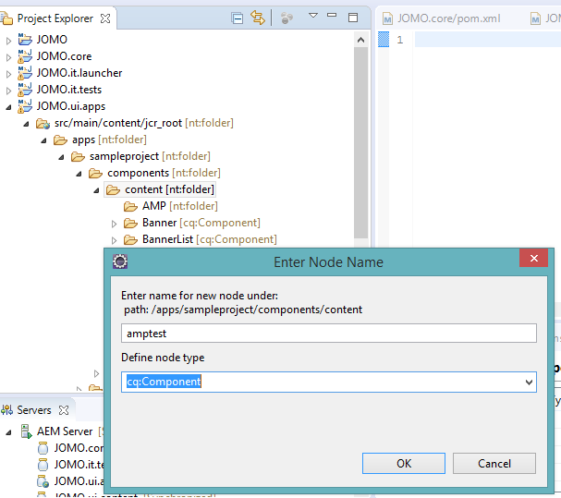Image resolution: width=561 pixels, height=498 pixels.
Task: Collapse the JOMO.ui.apps project
Action: [x=8, y=107]
